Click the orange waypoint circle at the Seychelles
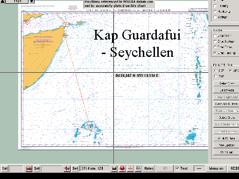The height and width of the screenshot is (179, 239). (91, 127)
